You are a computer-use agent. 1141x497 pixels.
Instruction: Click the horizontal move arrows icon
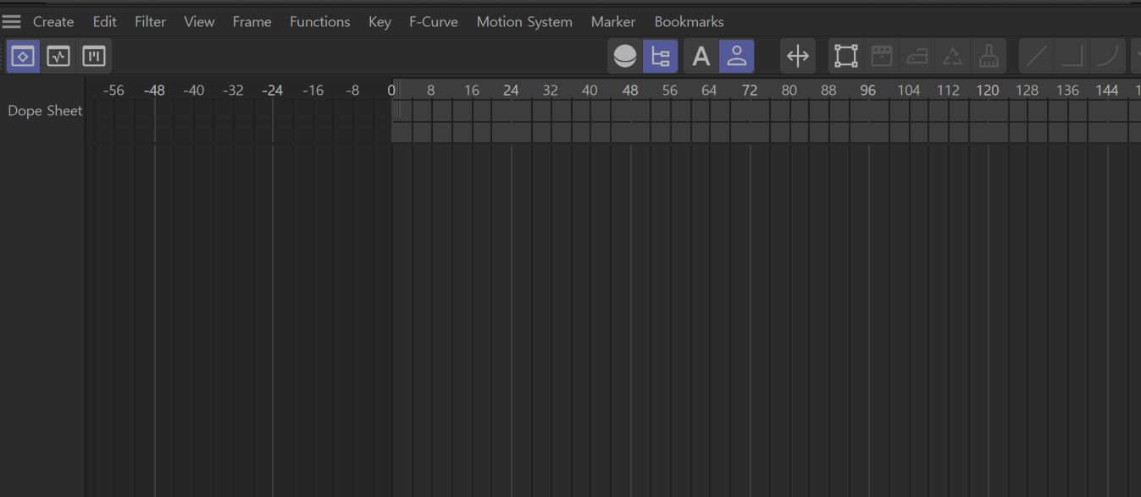798,57
